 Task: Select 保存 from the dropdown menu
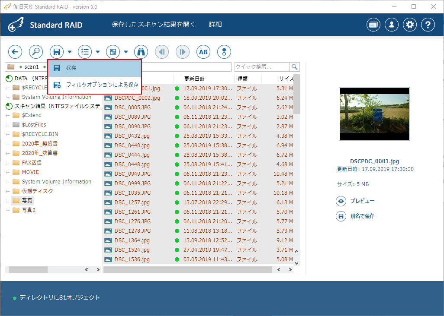point(94,68)
